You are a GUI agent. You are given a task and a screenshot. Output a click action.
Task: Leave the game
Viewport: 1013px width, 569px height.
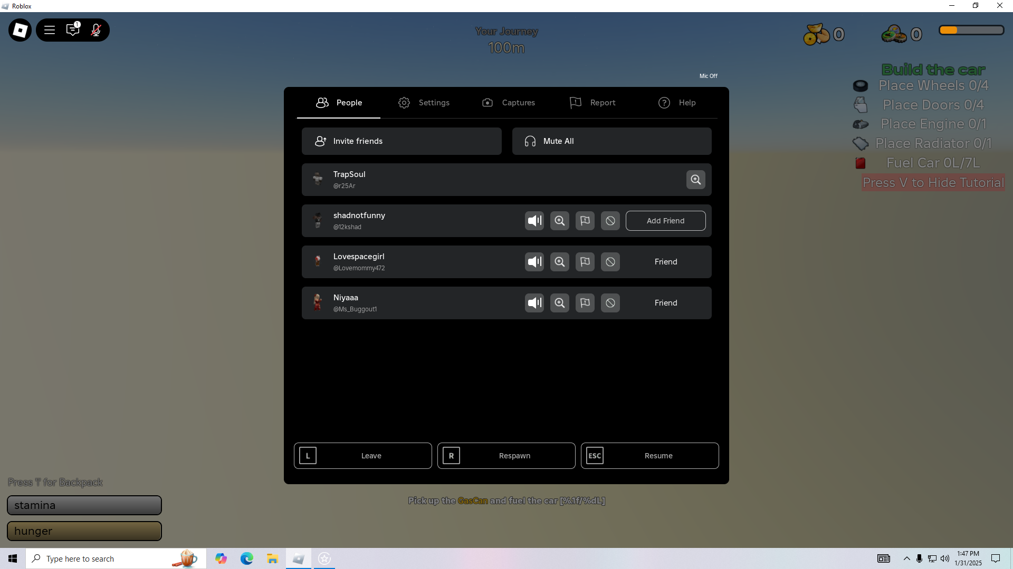pyautogui.click(x=363, y=456)
